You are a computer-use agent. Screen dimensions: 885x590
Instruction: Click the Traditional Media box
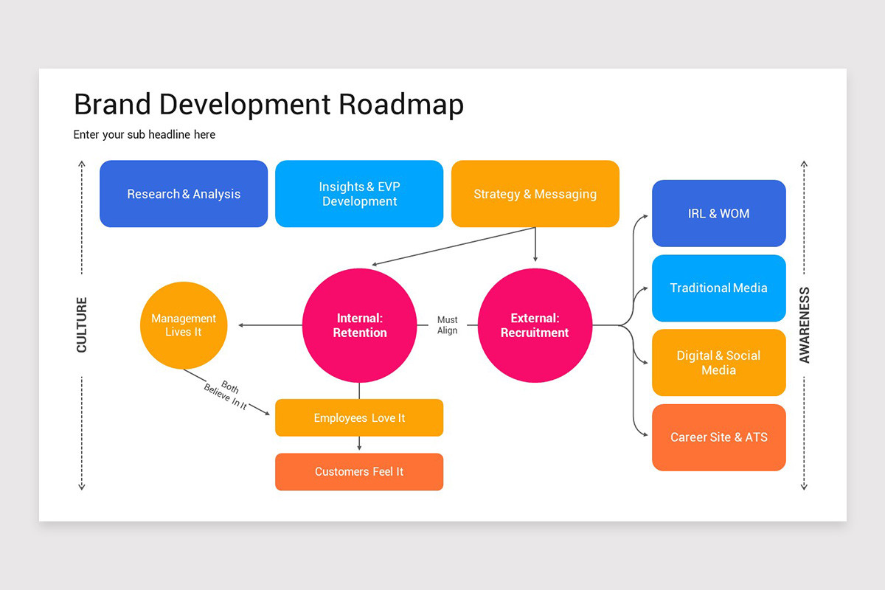coord(719,288)
